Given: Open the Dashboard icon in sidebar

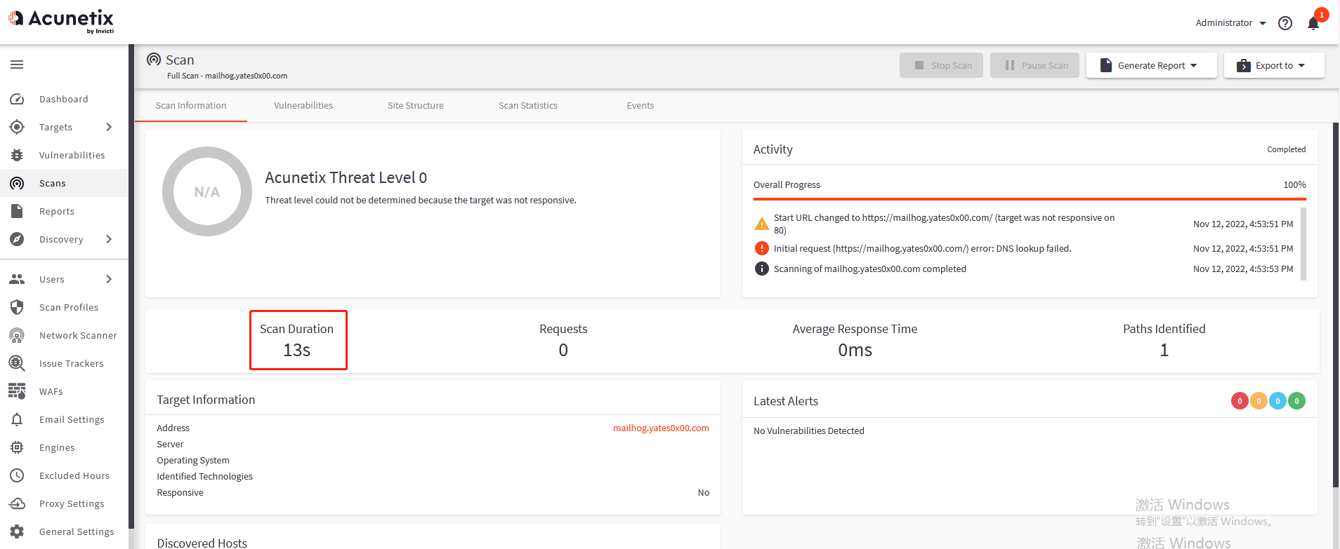Looking at the screenshot, I should [x=17, y=100].
